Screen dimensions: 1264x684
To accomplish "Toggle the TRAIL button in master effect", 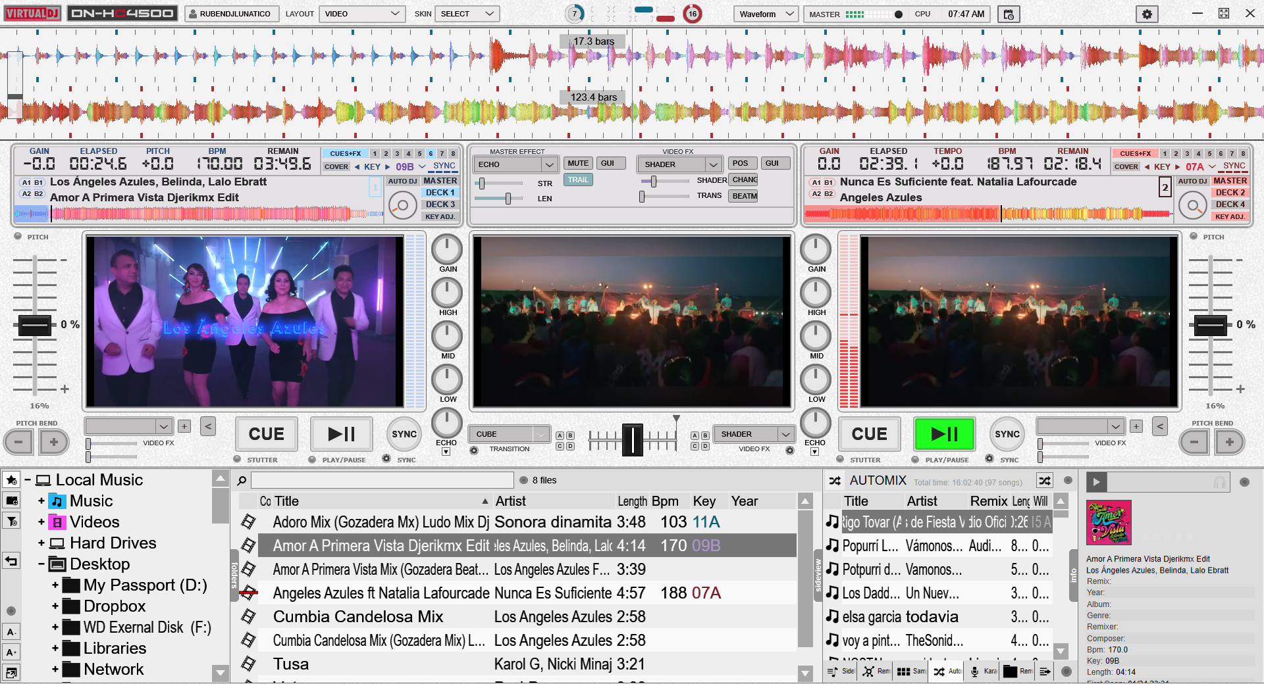I will pos(578,180).
